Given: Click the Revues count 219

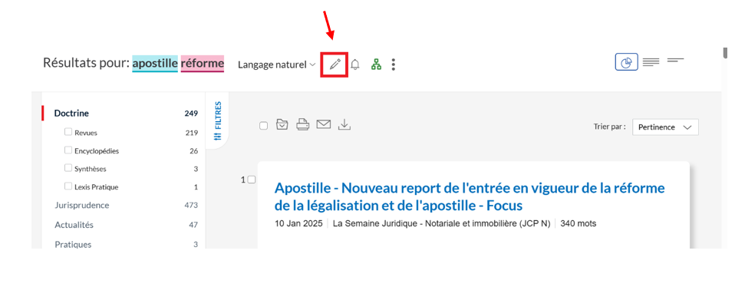Looking at the screenshot, I should point(192,133).
